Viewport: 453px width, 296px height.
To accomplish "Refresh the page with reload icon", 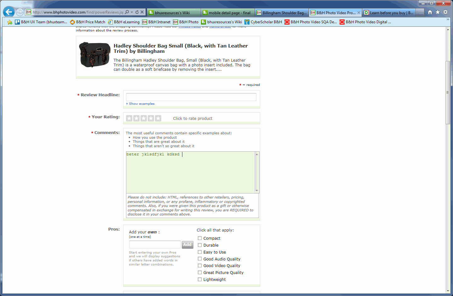I will point(137,12).
